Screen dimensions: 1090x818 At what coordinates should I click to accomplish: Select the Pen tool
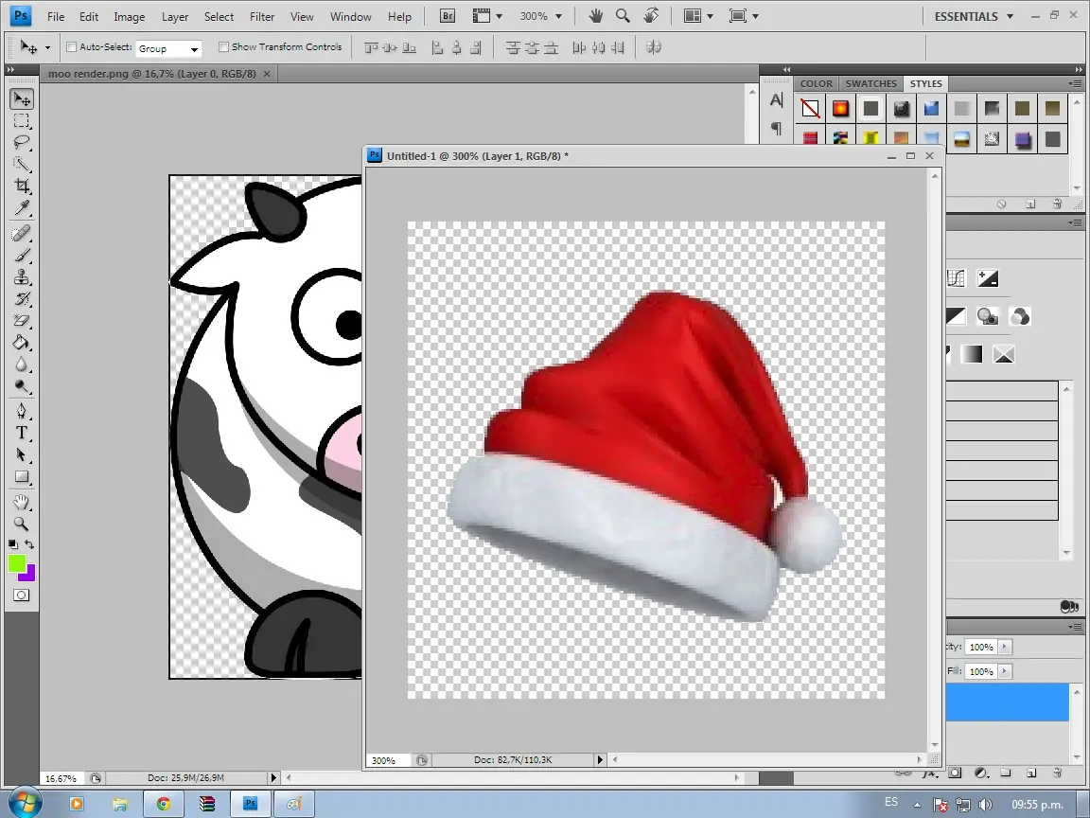[x=22, y=410]
